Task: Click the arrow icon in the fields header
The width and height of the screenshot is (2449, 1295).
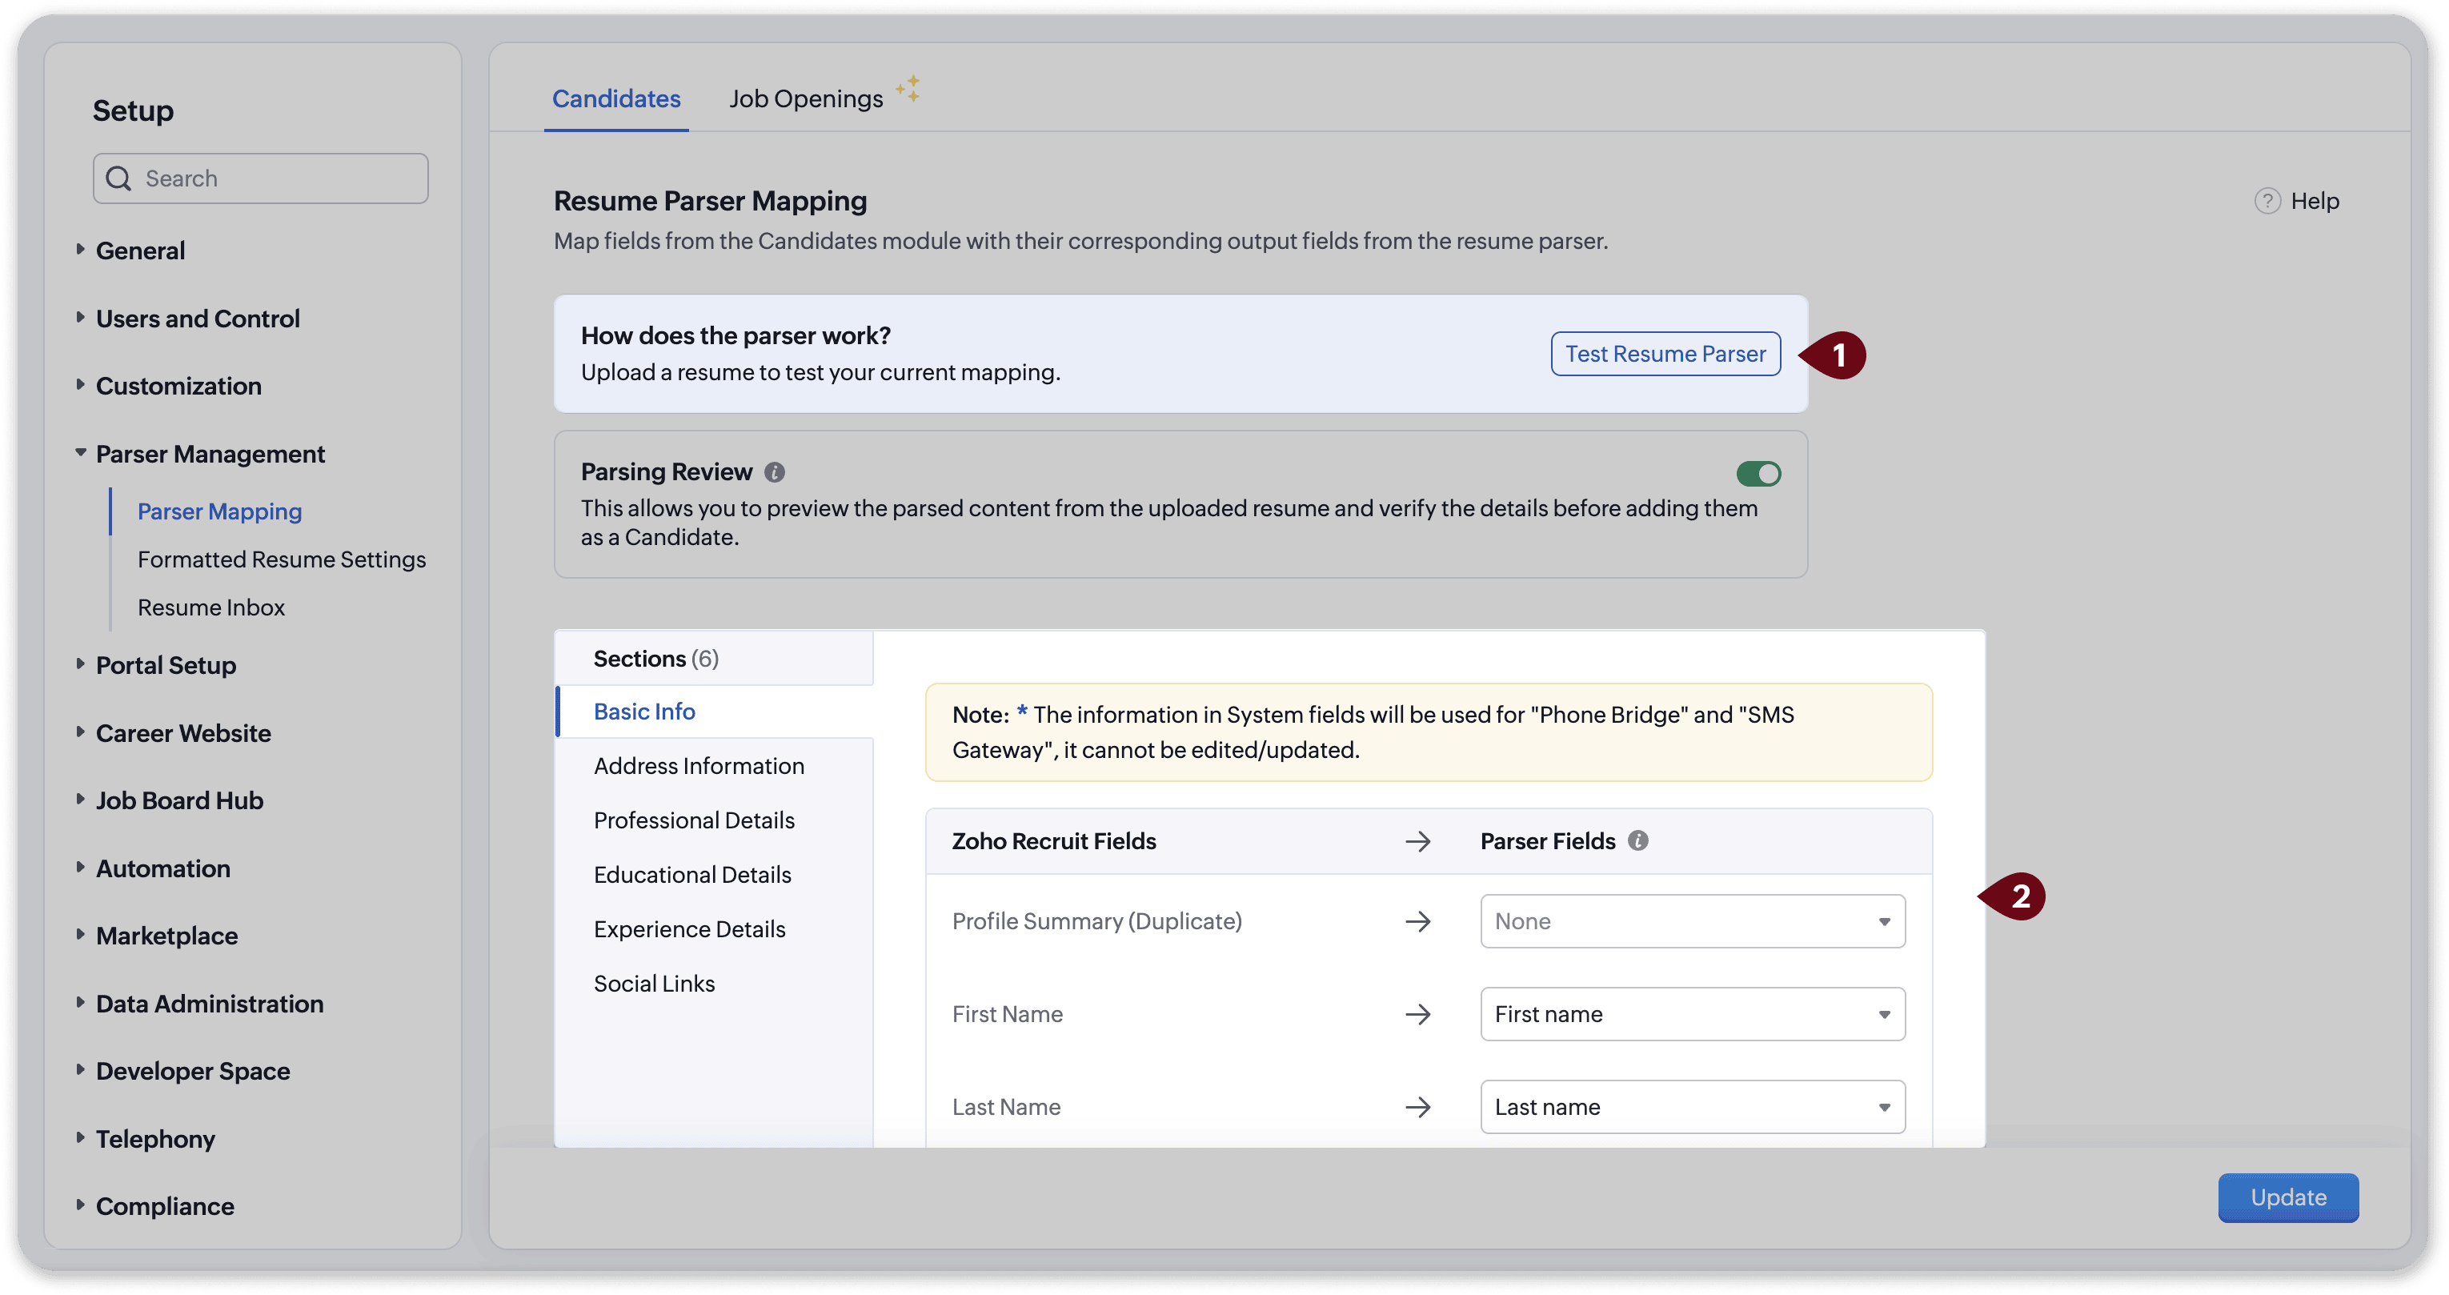Action: click(x=1417, y=841)
